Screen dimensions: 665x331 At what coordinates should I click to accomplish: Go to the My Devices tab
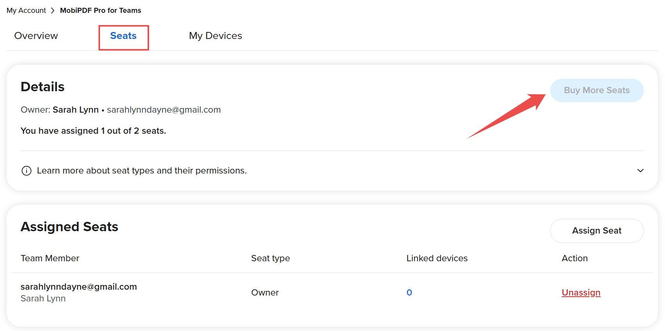click(216, 36)
